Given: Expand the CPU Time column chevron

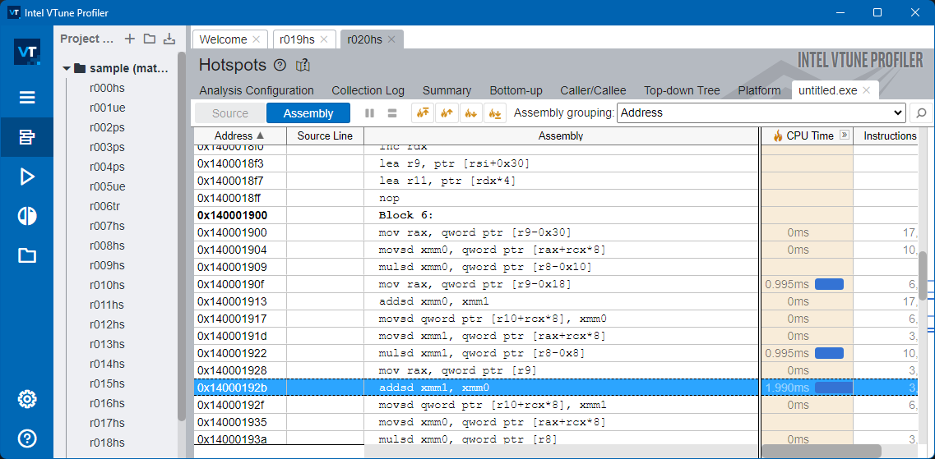Looking at the screenshot, I should (x=844, y=135).
